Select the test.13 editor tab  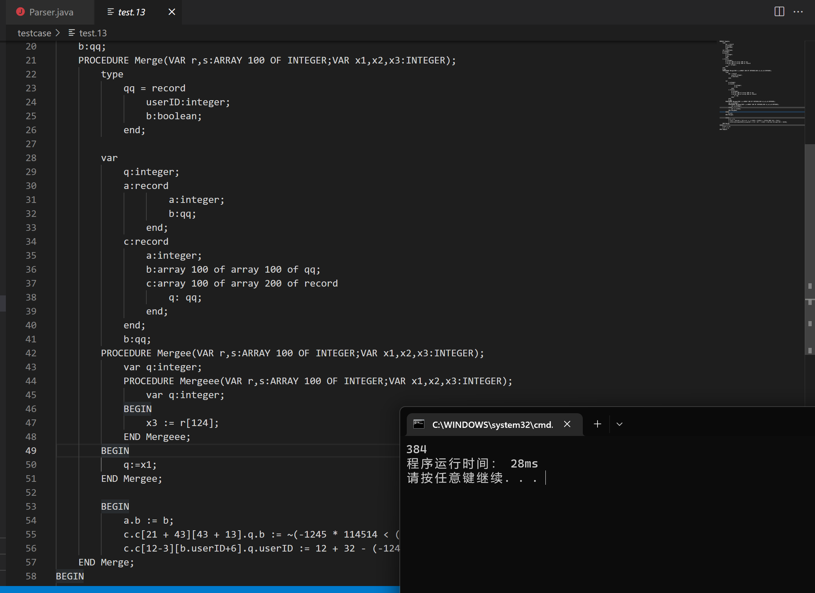[131, 12]
